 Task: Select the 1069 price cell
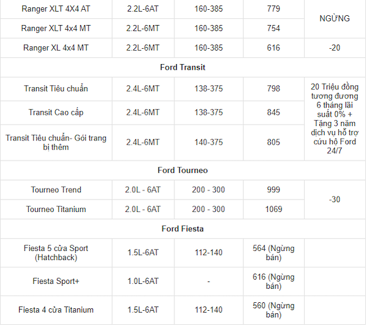pos(273,209)
